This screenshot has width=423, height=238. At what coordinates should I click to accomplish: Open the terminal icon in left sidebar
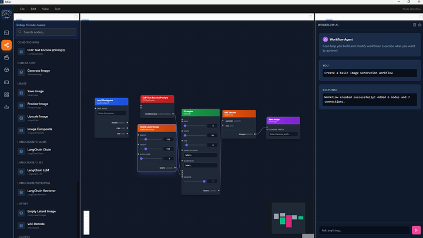[6, 32]
